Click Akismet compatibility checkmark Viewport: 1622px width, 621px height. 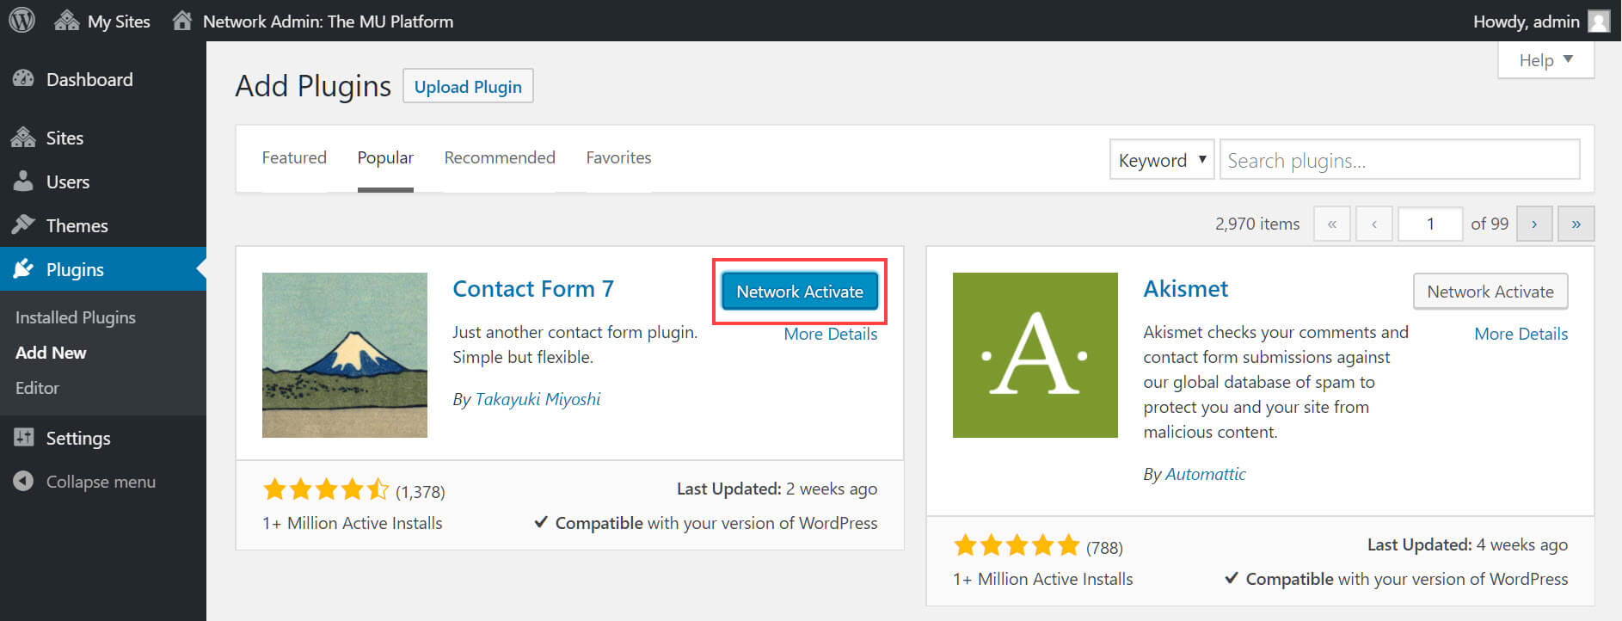pos(1232,578)
